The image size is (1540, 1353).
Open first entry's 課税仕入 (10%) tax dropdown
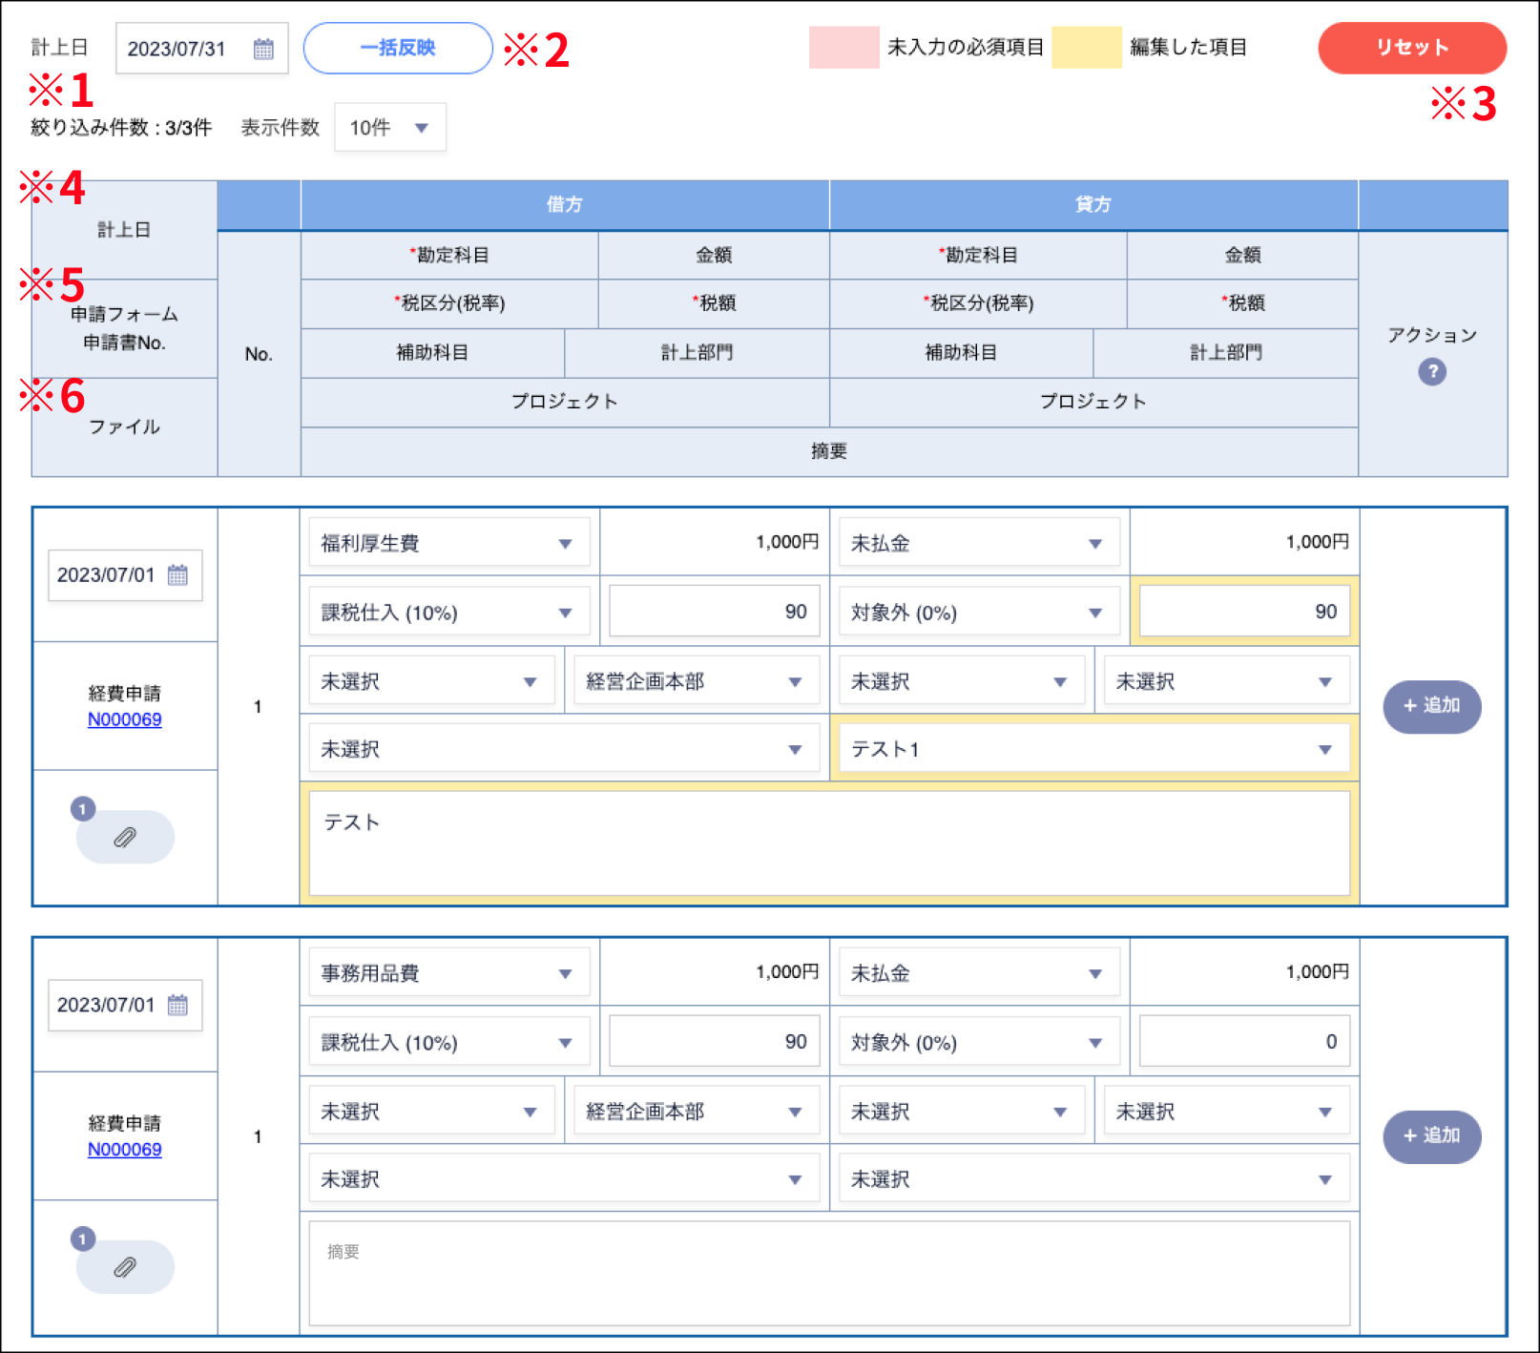tap(448, 612)
